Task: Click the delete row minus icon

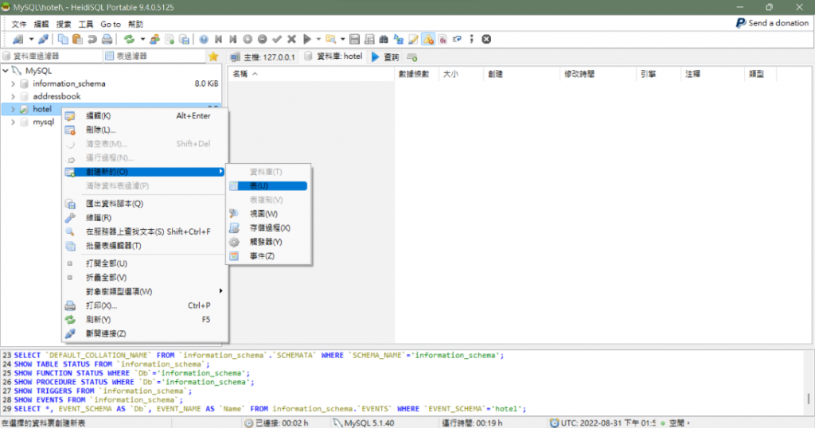Action: 262,40
